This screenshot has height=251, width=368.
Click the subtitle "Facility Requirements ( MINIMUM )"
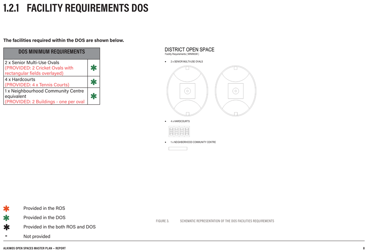(182, 54)
